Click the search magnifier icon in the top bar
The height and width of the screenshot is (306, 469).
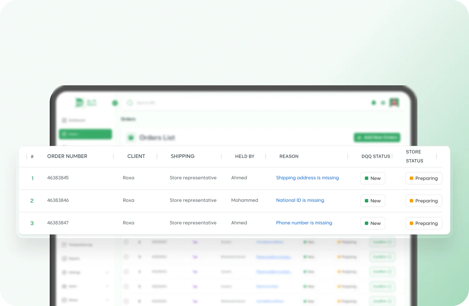pyautogui.click(x=130, y=103)
